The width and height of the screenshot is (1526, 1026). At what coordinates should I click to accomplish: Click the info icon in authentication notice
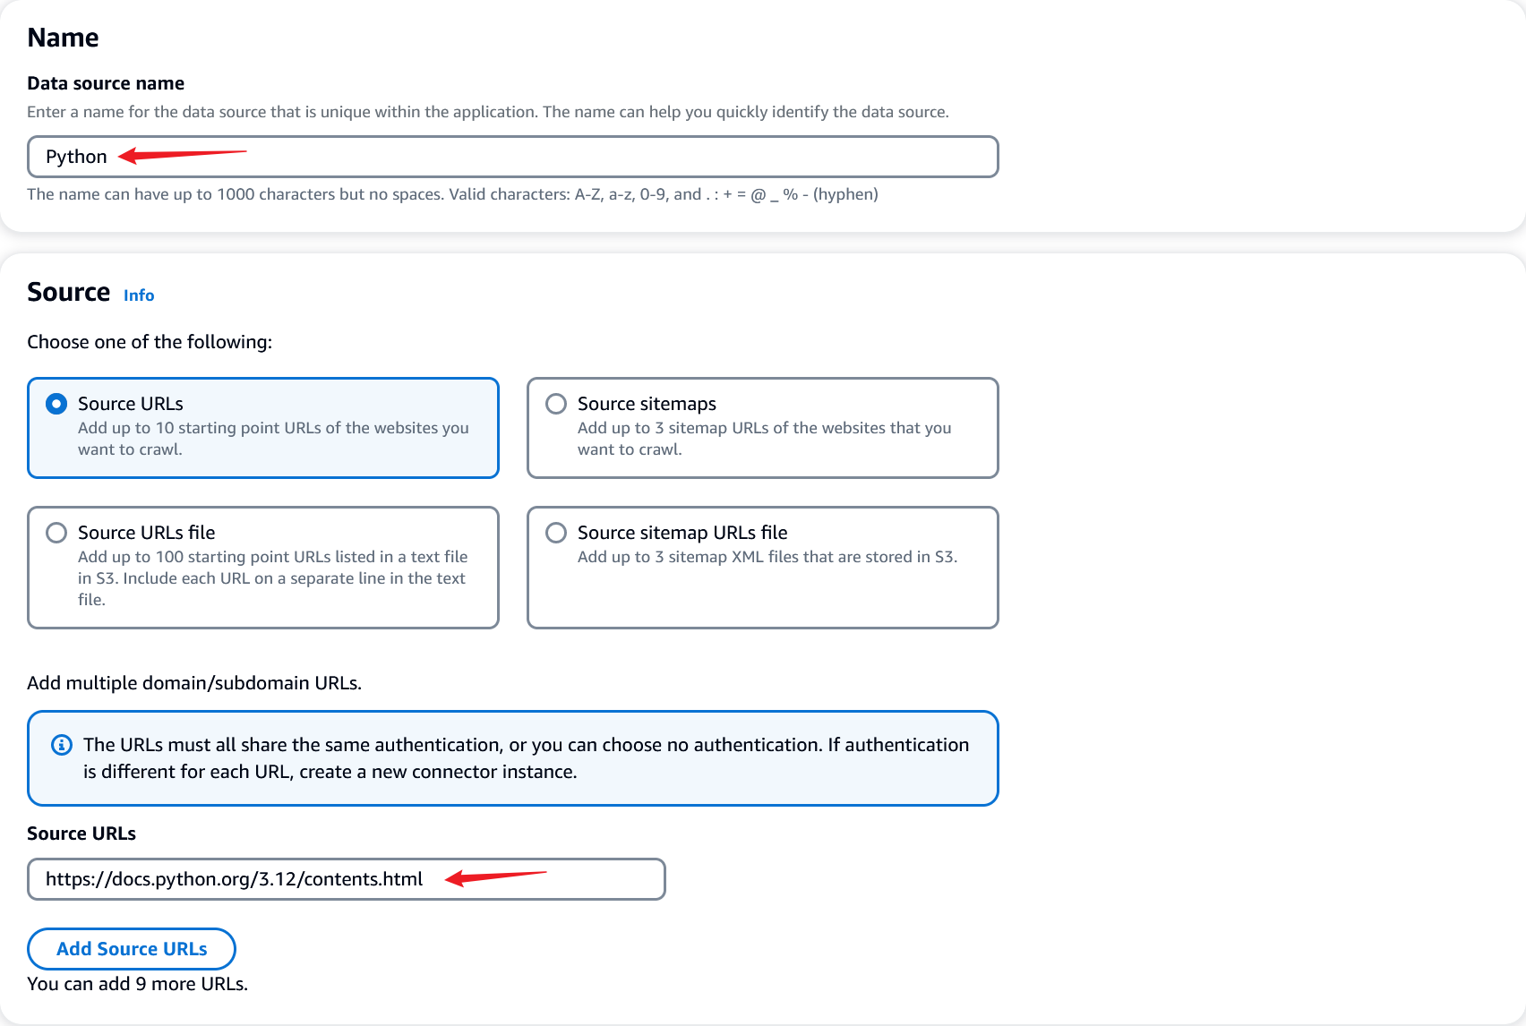coord(62,745)
